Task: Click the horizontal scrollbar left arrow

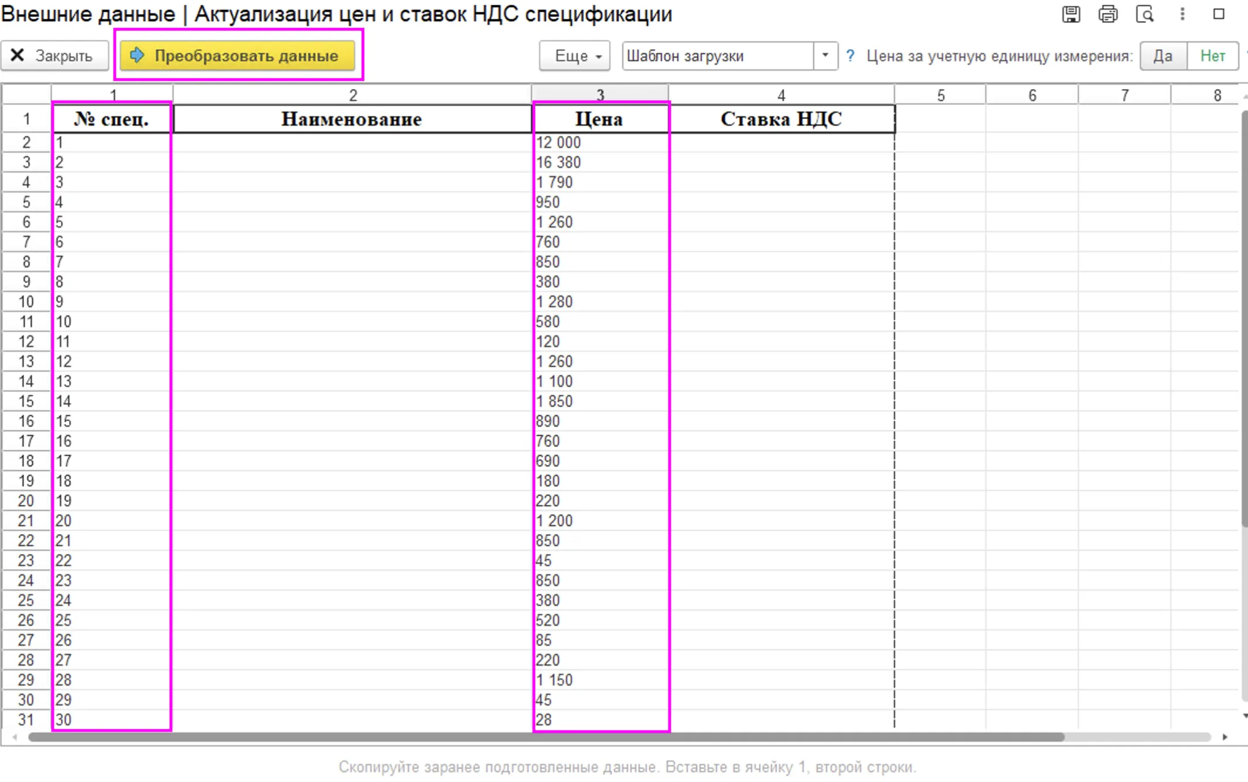Action: (15, 737)
